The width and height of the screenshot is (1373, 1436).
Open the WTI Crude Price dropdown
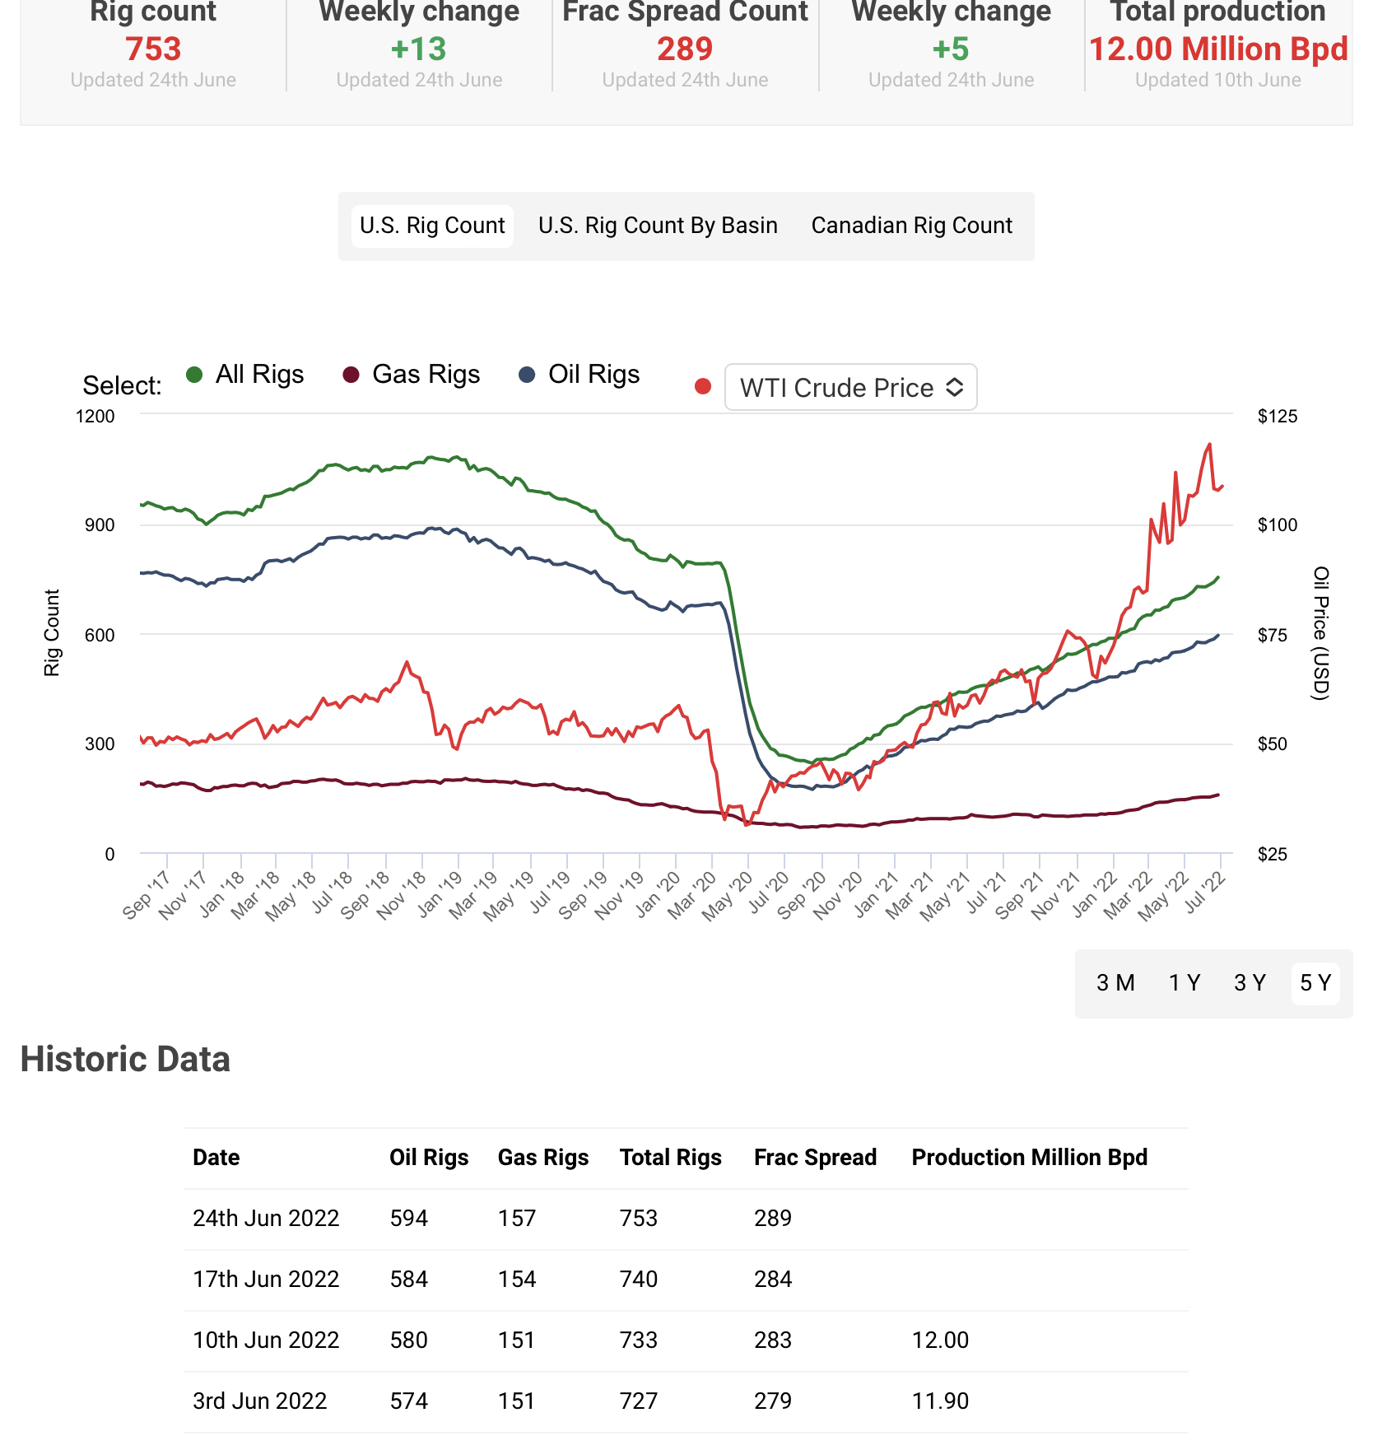click(x=850, y=387)
